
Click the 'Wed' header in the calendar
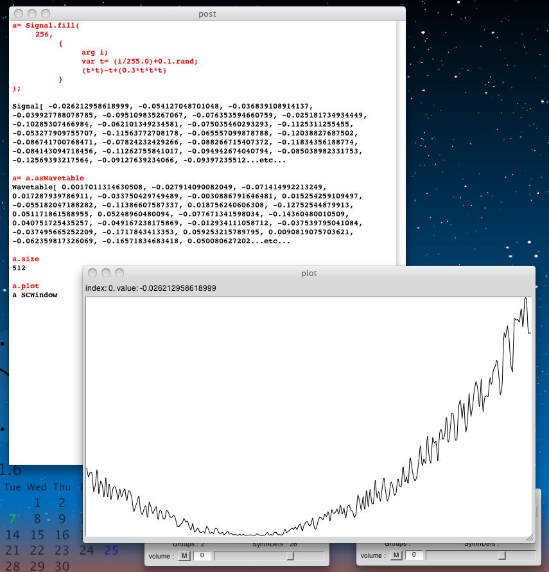37,487
